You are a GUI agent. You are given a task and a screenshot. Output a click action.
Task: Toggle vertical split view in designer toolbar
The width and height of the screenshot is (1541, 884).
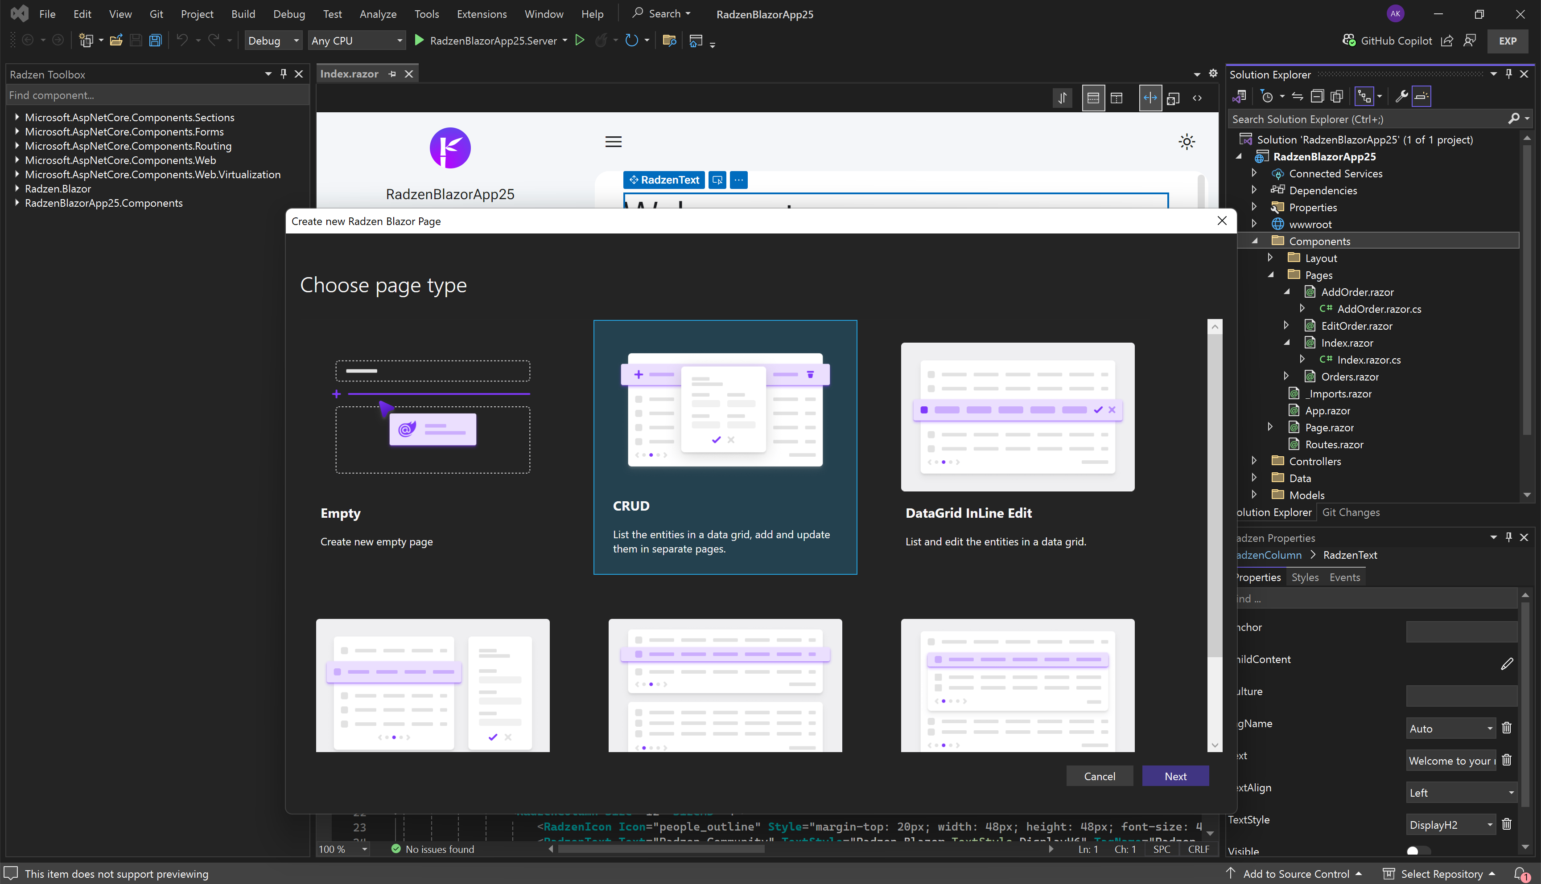click(x=1117, y=98)
